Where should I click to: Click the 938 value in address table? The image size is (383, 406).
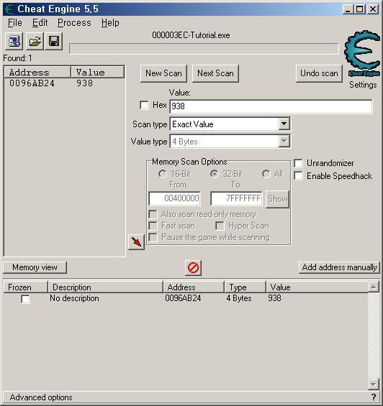274,298
